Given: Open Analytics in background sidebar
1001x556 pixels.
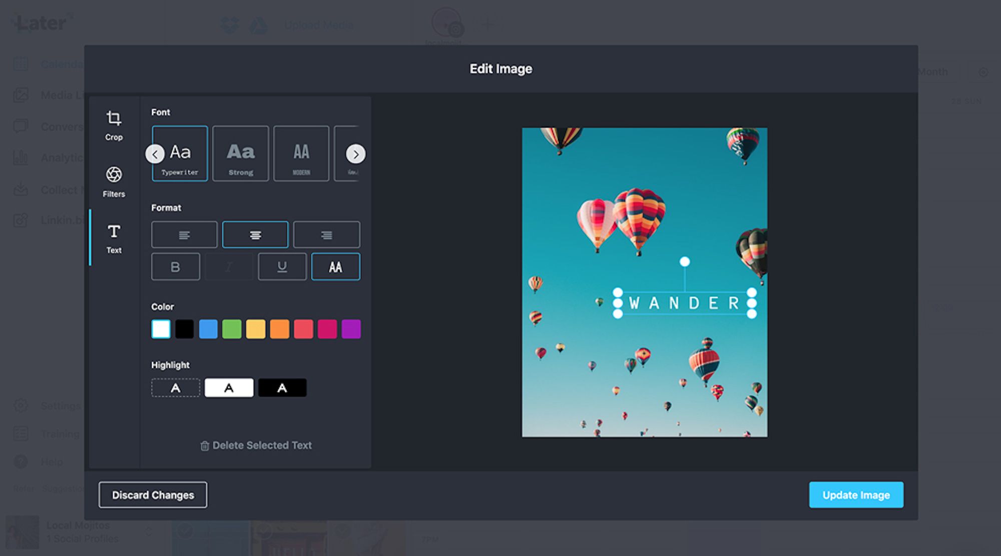Looking at the screenshot, I should pos(48,158).
